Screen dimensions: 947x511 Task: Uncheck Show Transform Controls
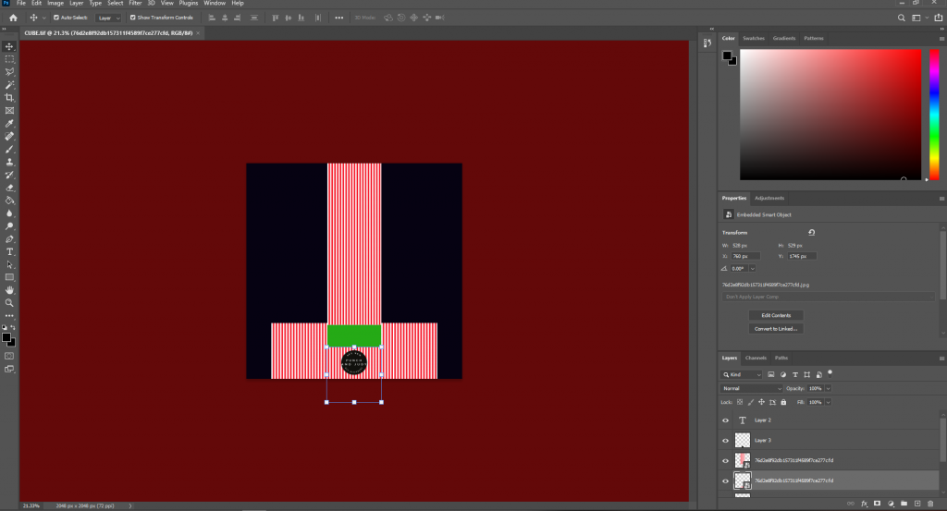(x=131, y=18)
